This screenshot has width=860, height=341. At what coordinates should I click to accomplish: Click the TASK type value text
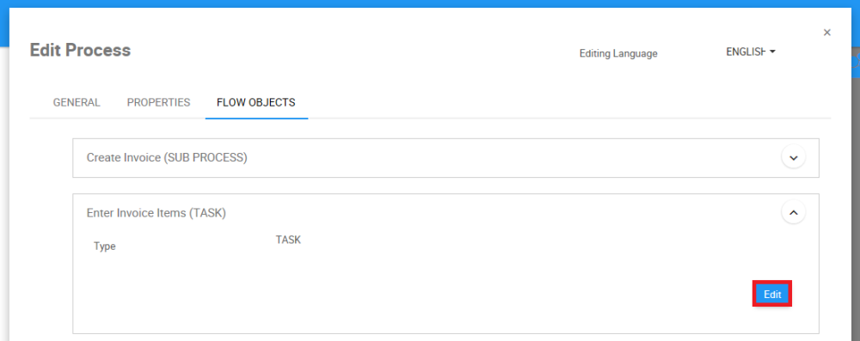[288, 240]
